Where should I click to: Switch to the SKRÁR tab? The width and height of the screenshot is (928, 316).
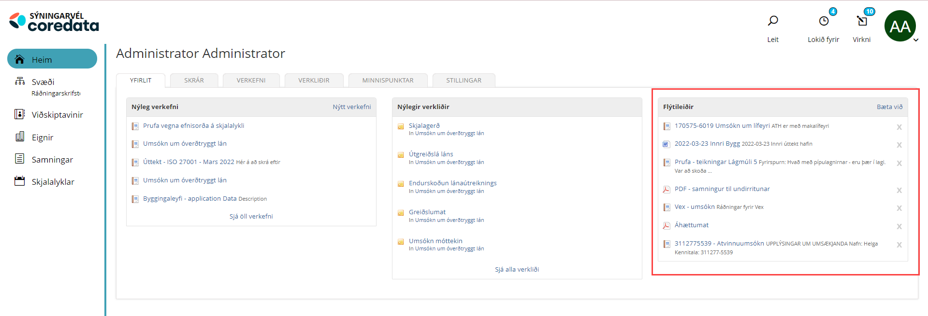click(194, 81)
